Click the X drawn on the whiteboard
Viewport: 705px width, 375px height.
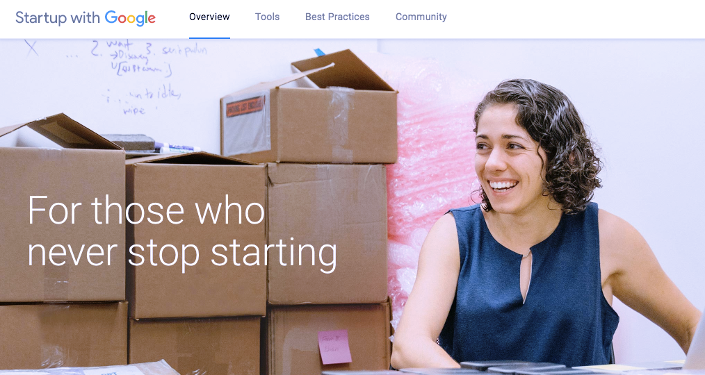31,48
